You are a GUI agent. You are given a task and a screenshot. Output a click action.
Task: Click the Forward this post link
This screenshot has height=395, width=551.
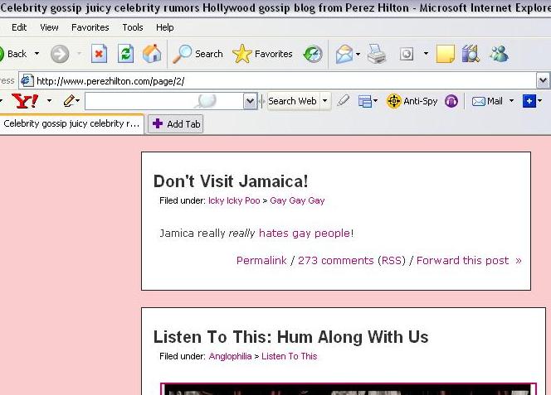(x=462, y=260)
